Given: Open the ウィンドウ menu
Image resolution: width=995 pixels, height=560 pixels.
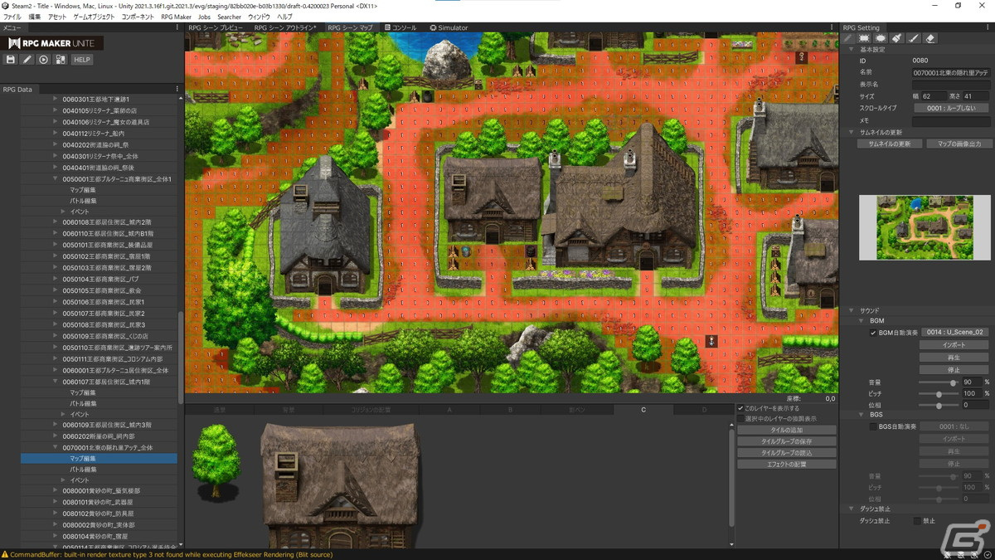Looking at the screenshot, I should pos(259,17).
